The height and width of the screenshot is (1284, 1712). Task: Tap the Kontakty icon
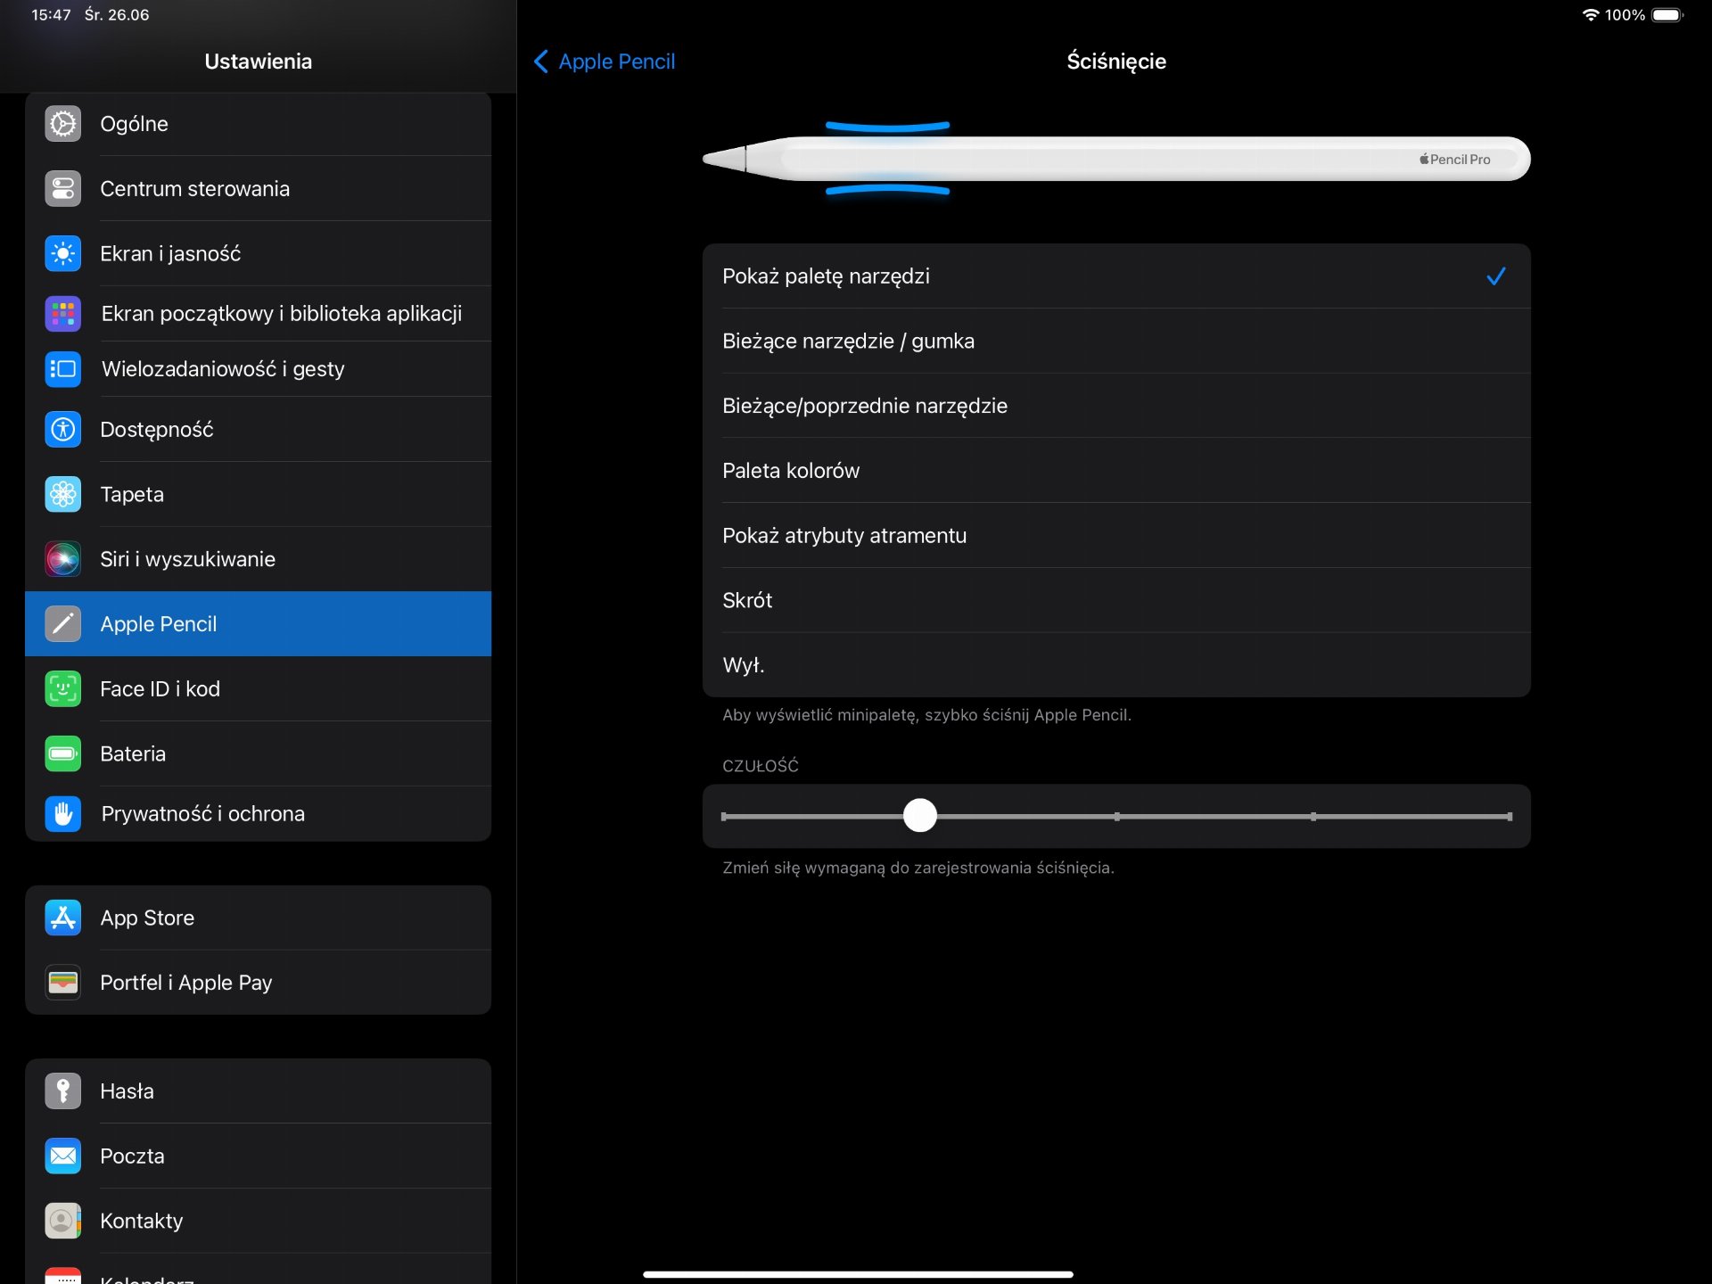coord(62,1222)
